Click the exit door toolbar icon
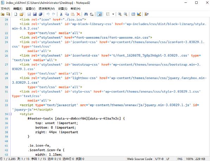 click(x=146, y=14)
